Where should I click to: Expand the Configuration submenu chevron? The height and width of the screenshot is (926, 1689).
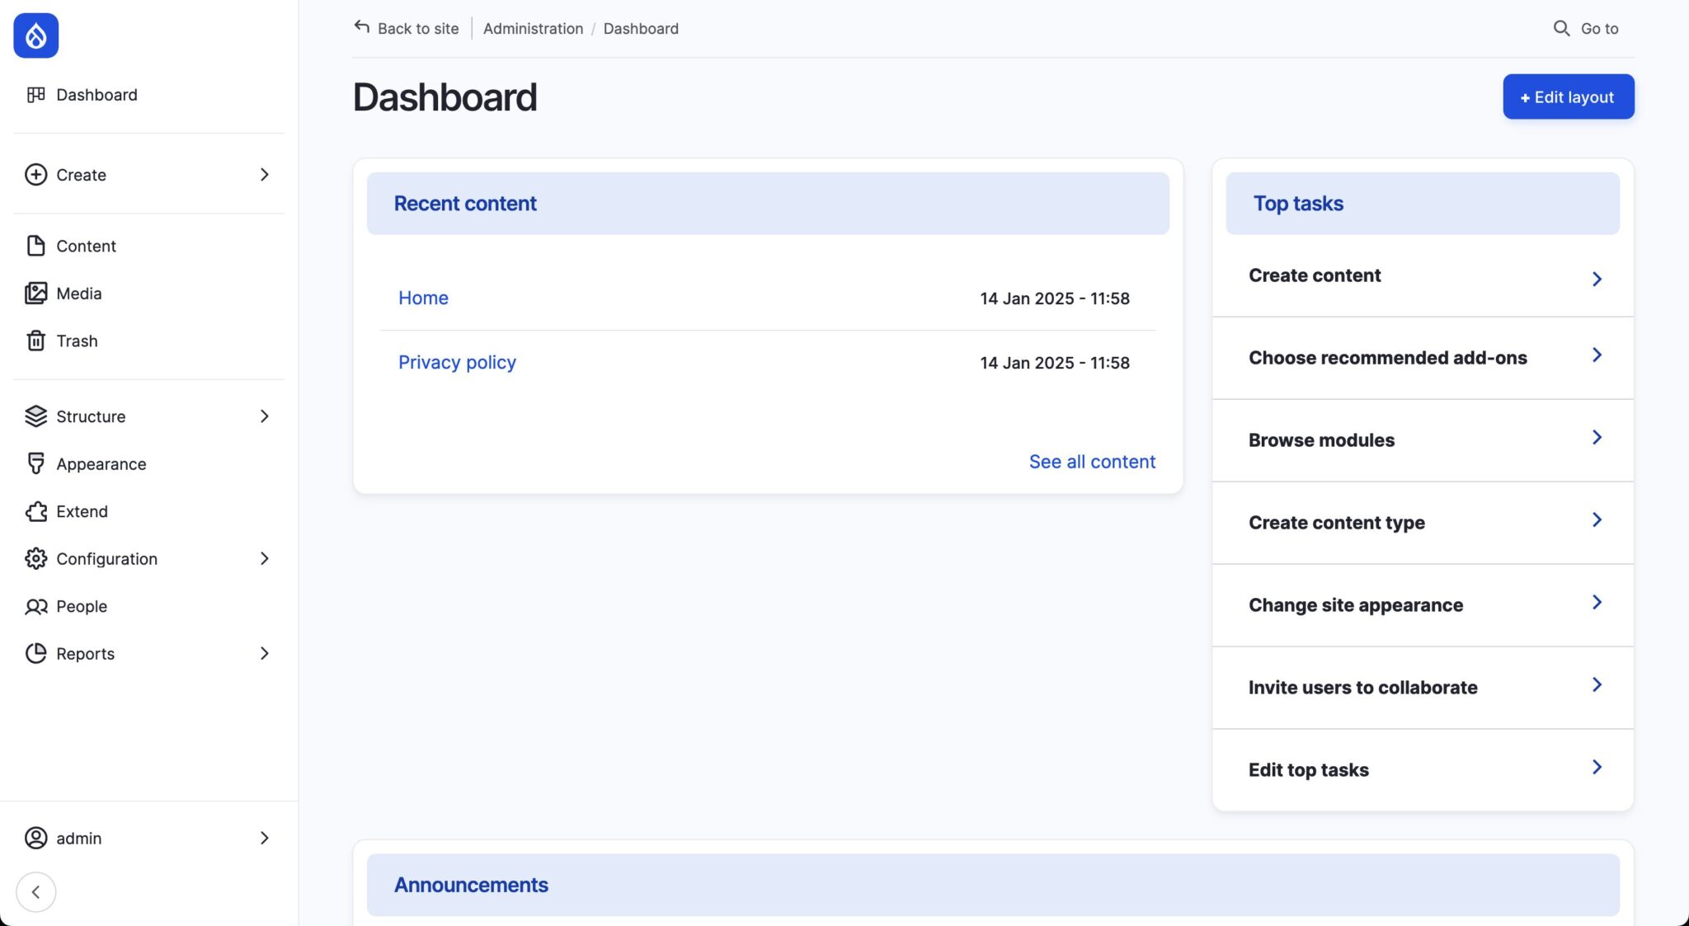pyautogui.click(x=264, y=559)
